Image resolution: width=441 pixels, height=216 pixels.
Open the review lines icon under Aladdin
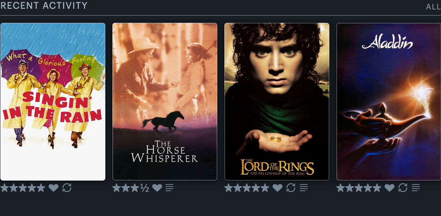click(416, 188)
